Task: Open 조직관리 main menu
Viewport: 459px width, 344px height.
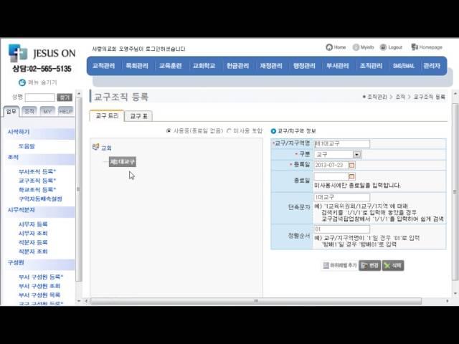Action: pos(371,66)
